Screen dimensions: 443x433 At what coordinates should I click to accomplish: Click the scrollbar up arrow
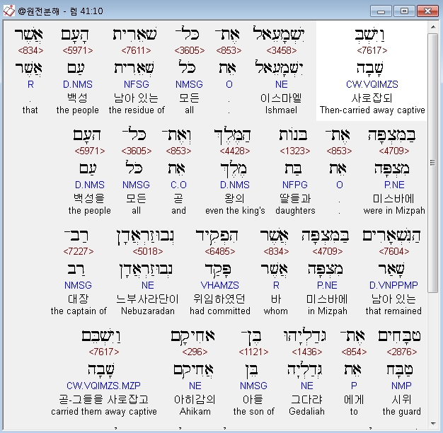click(433, 27)
